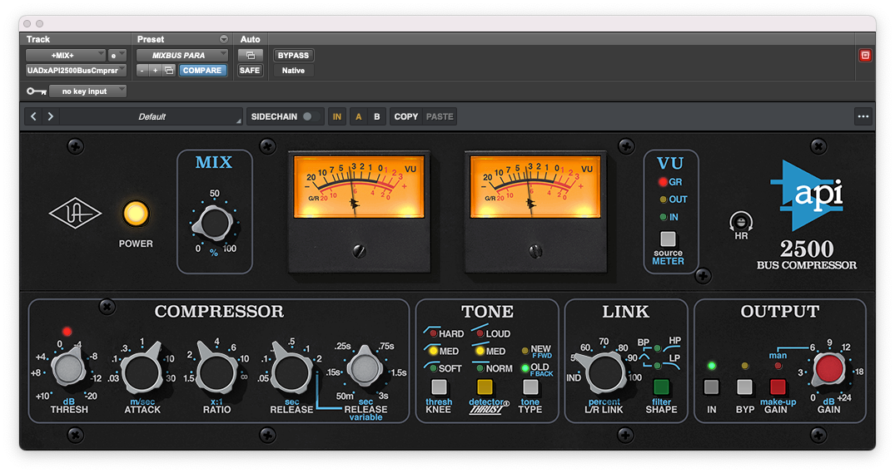This screenshot has width=895, height=473.
Task: Click the OUT meter source LED
Action: pos(663,200)
